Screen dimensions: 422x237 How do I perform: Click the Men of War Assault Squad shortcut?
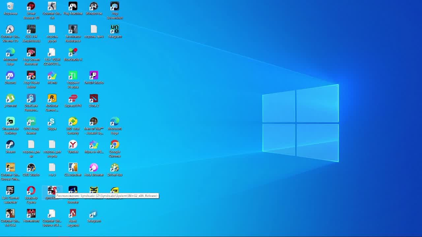pos(94,126)
